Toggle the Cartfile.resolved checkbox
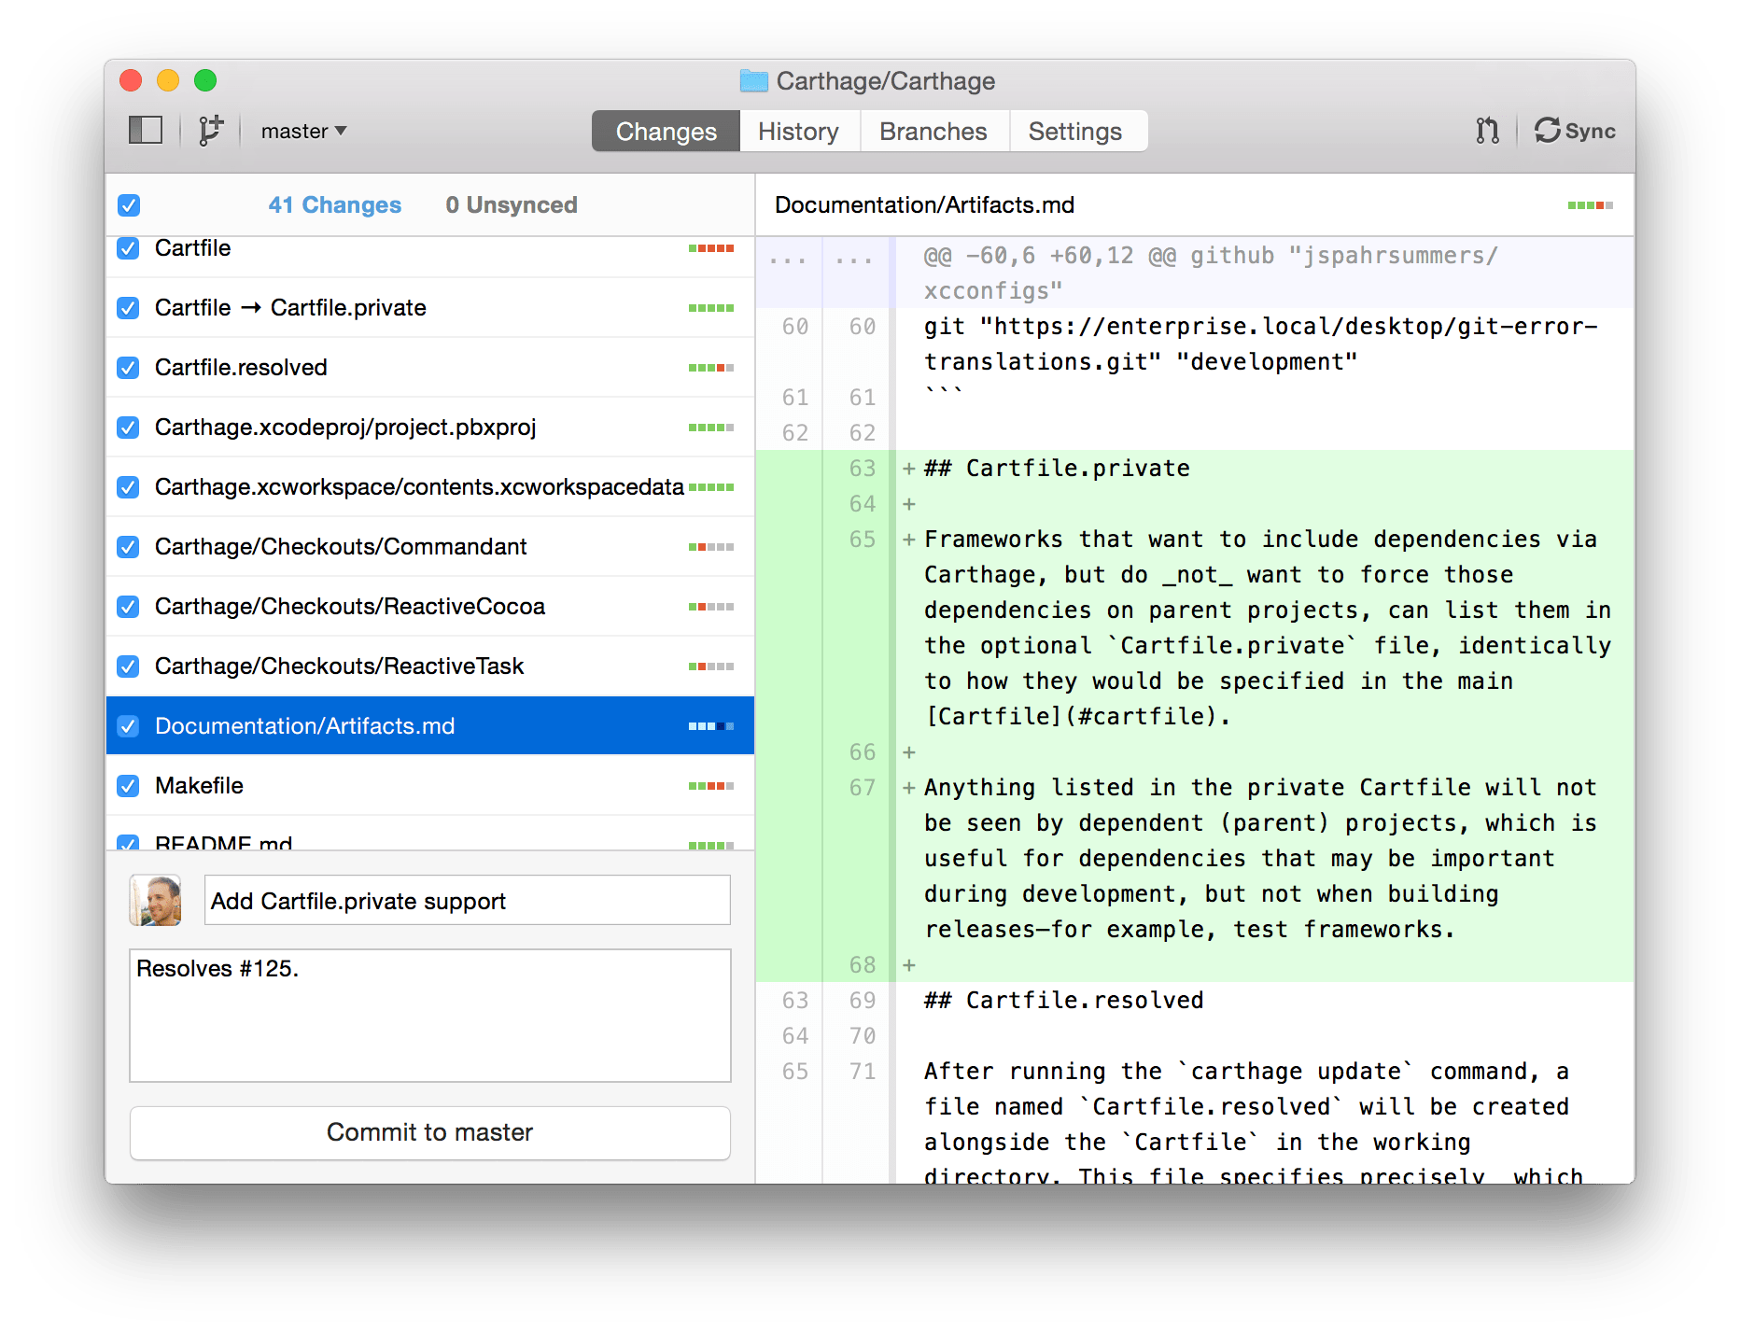Viewport: 1740px width, 1333px height. pos(129,368)
